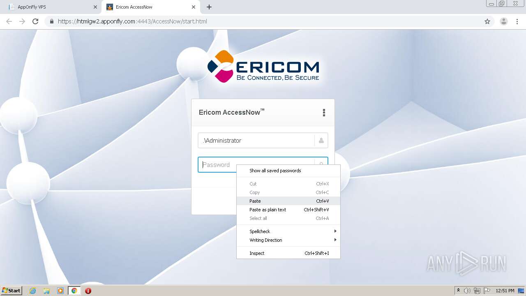Bookmark this page with the star icon
This screenshot has height=296, width=526.
487,21
